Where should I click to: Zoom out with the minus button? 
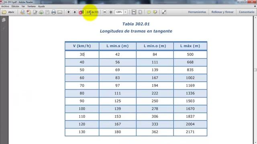click(x=105, y=12)
